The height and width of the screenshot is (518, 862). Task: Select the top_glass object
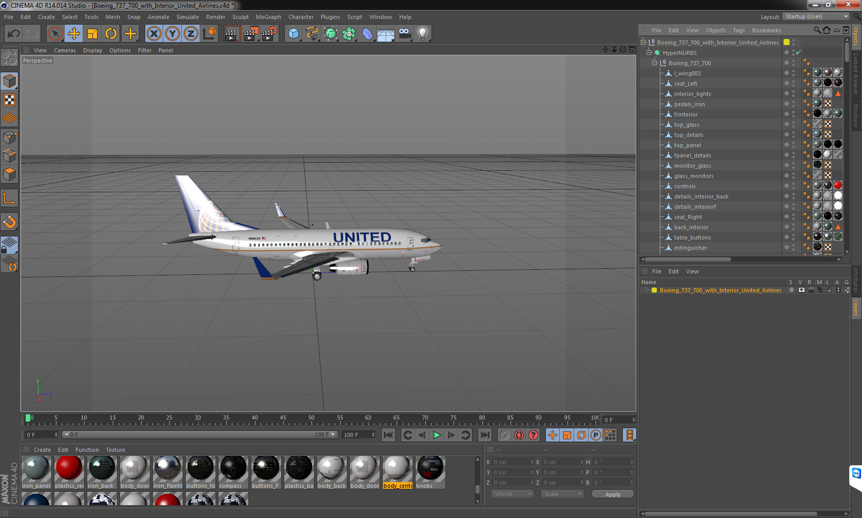(x=687, y=125)
